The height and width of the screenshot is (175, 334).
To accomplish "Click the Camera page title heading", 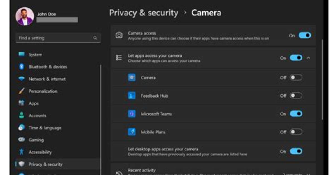I will point(206,13).
